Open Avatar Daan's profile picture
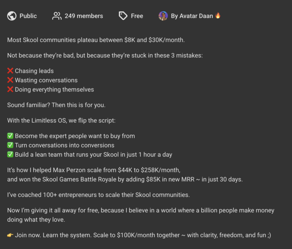 click(163, 16)
